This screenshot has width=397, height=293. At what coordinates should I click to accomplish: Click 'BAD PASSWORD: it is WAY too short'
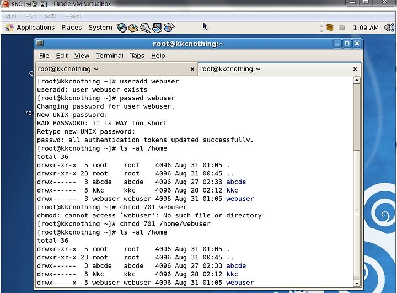[102, 123]
